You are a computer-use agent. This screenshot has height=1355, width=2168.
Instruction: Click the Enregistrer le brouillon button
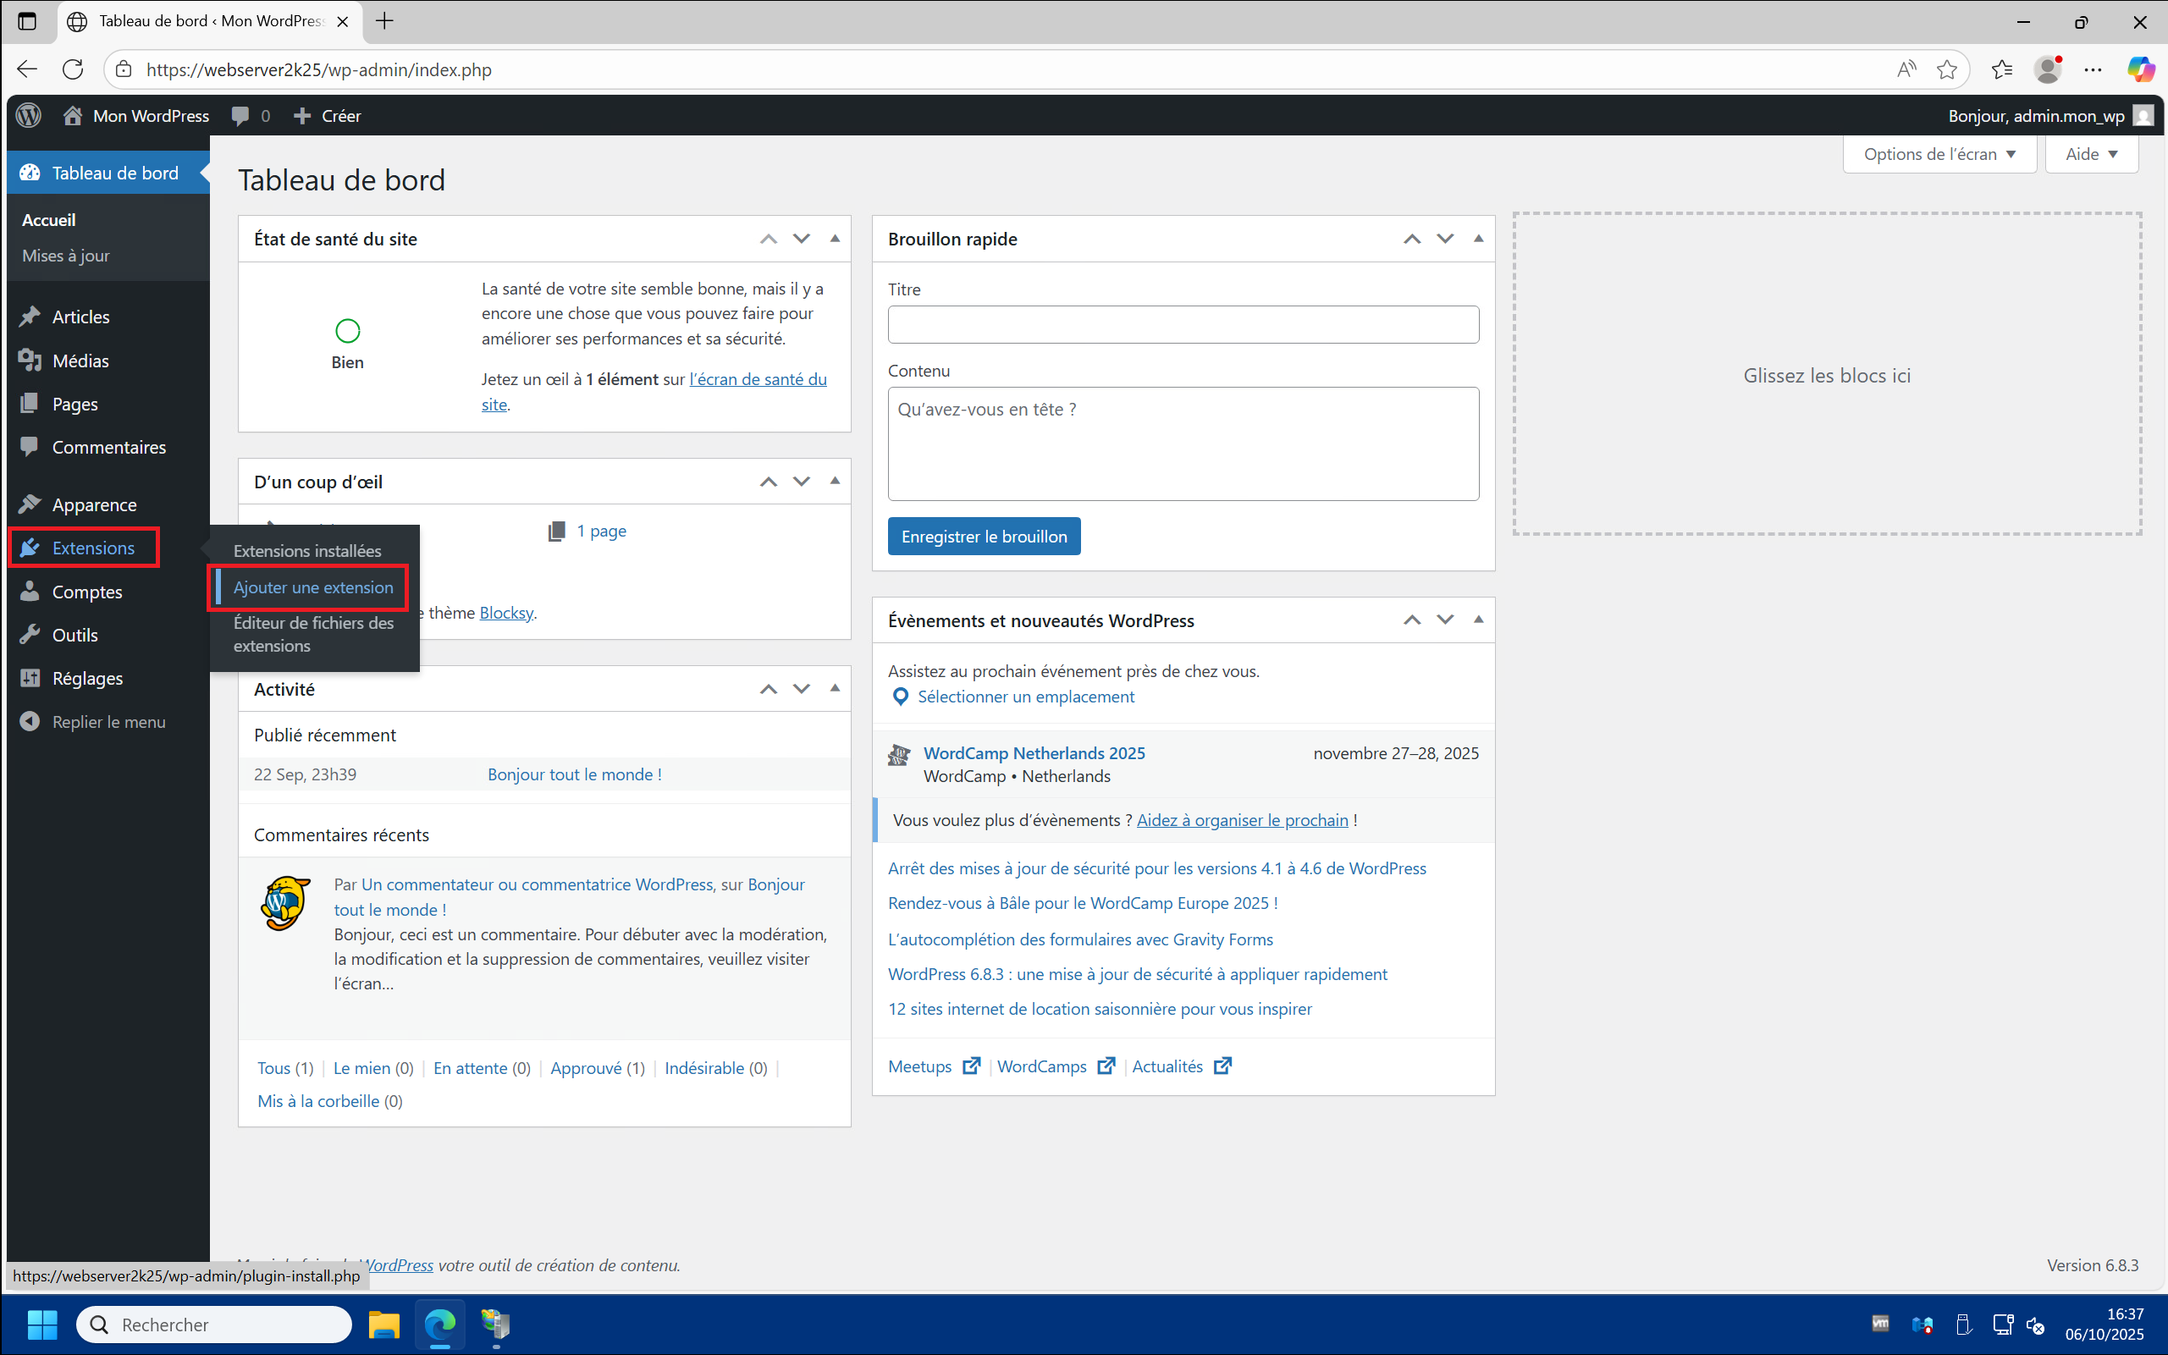(x=983, y=536)
